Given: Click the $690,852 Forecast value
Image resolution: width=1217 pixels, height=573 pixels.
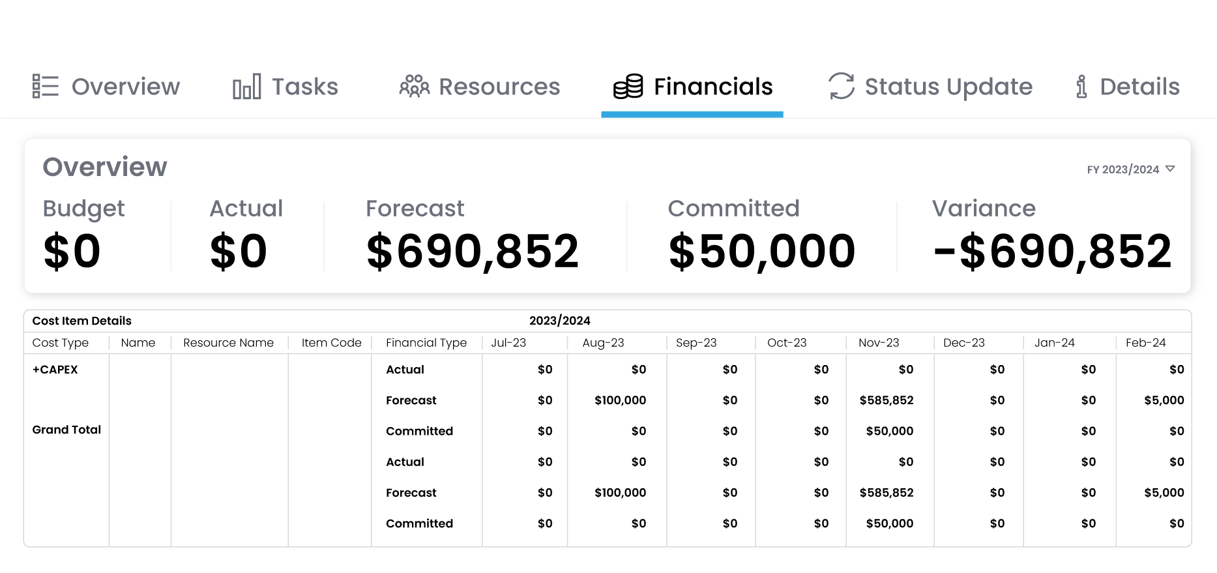Looking at the screenshot, I should pos(473,252).
